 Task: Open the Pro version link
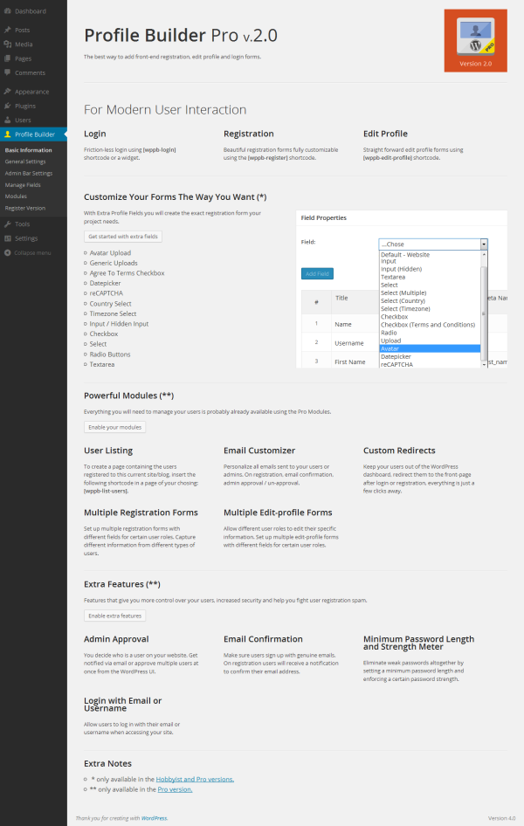coord(175,789)
